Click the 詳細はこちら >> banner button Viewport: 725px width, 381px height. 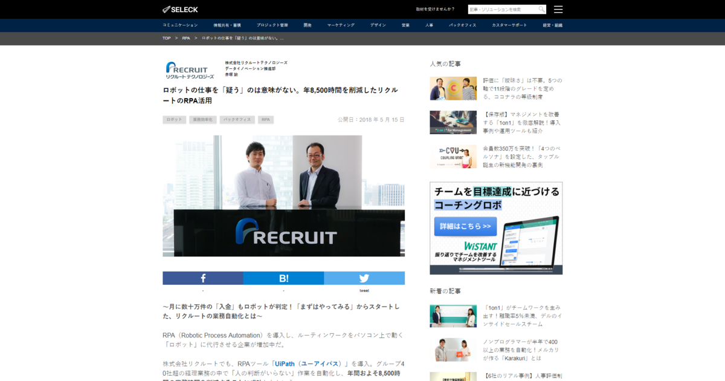[465, 226]
